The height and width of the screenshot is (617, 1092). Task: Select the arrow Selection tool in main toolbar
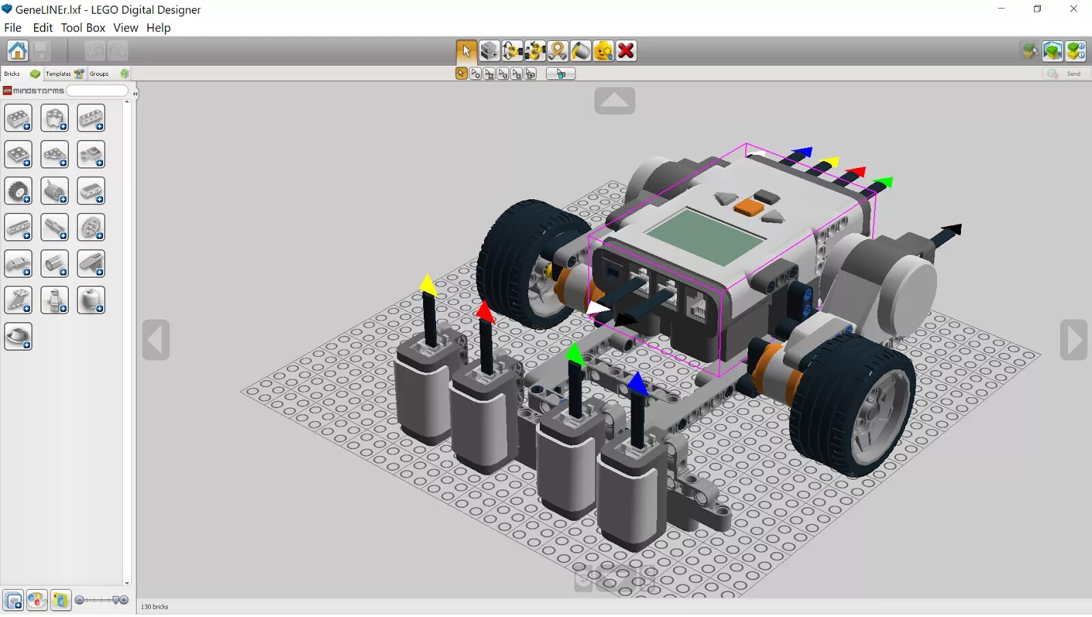click(x=467, y=51)
